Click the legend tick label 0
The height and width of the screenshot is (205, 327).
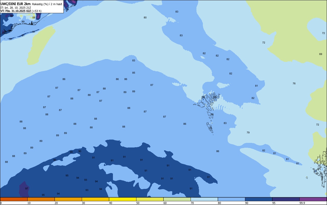click(x=1, y=203)
